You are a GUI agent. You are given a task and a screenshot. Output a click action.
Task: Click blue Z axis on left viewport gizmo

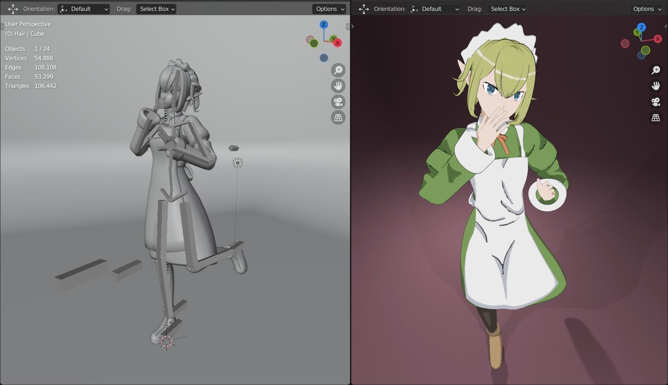323,25
